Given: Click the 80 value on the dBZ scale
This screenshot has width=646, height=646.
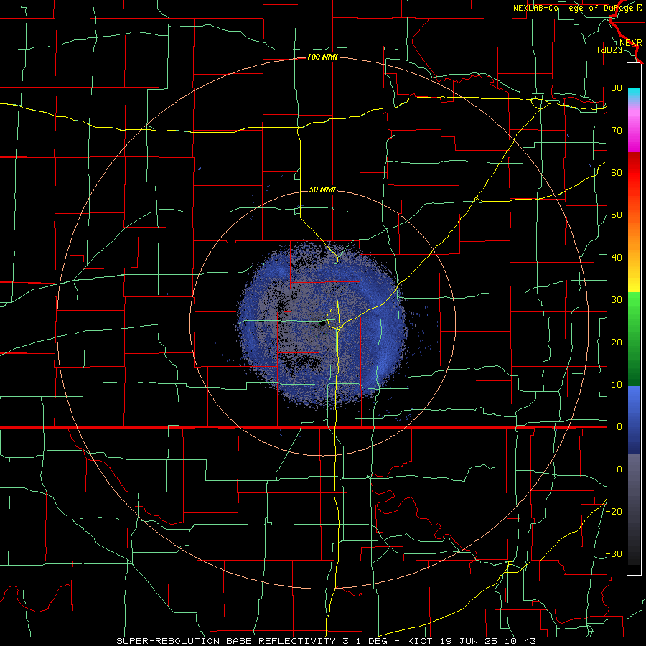Looking at the screenshot, I should [x=617, y=88].
